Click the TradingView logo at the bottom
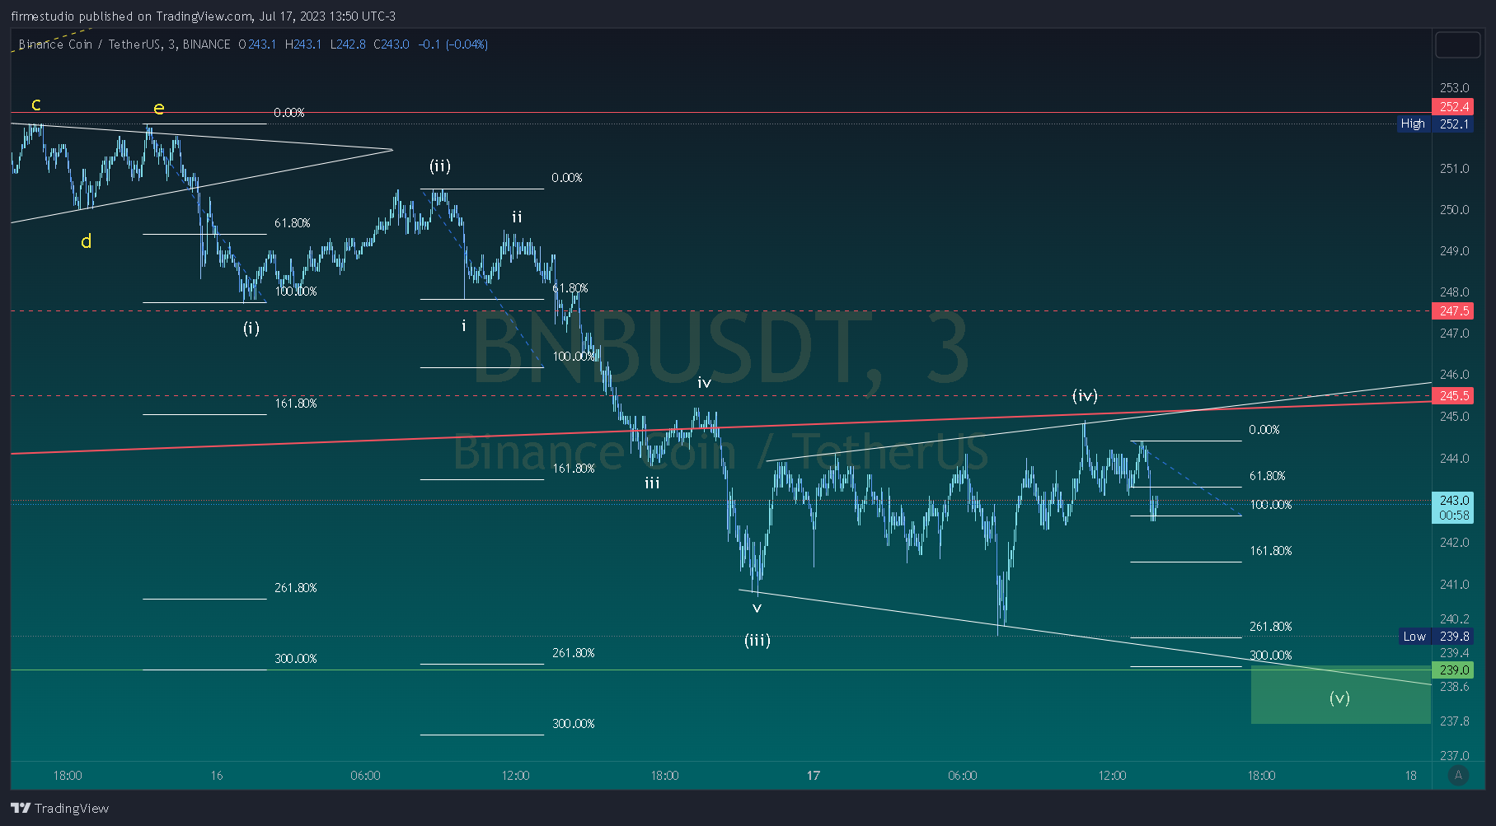 click(59, 808)
